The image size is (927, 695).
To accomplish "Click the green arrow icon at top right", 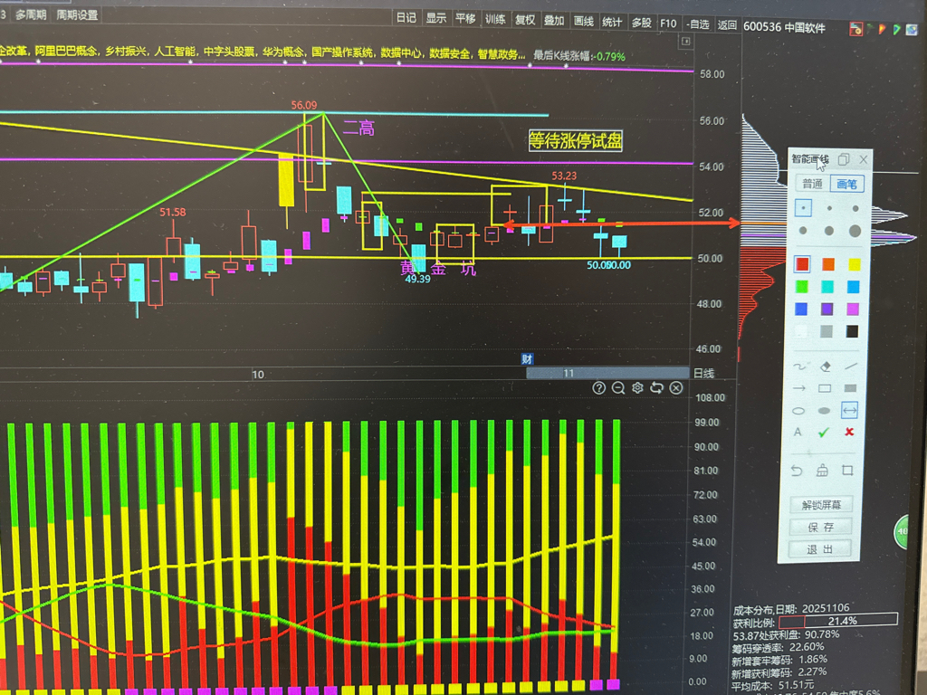I will 897,29.
